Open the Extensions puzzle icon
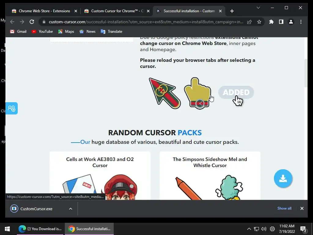 point(271,22)
